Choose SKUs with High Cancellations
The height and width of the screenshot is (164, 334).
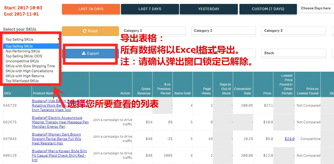tap(31, 71)
